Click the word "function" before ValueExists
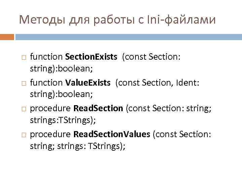This screenshot has width=242, height=182. click(46, 83)
